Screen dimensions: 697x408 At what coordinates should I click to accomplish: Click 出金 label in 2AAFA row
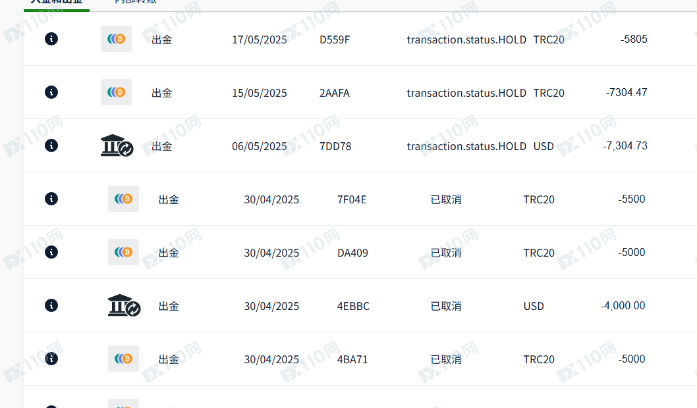click(x=162, y=93)
